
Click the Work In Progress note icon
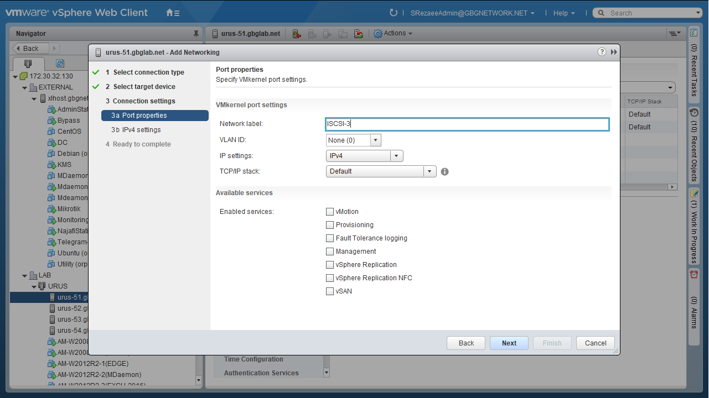[694, 193]
